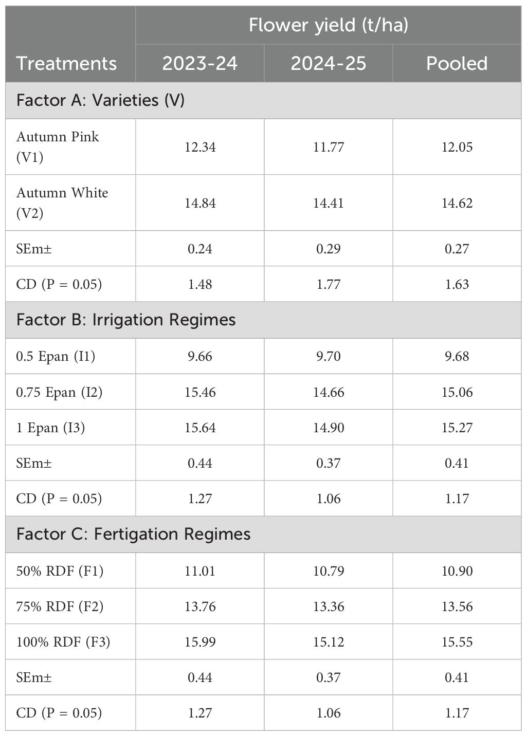Click the pooled value 14.62 cell
This screenshot has height=736, width=527.
click(457, 203)
